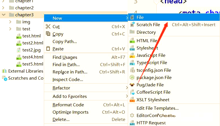Click the File icon in New submenu
The width and height of the screenshot is (220, 126).
(x=132, y=17)
